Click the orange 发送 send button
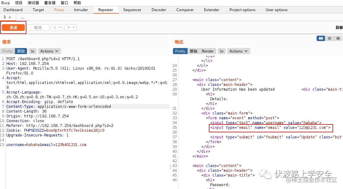 coord(13,27)
